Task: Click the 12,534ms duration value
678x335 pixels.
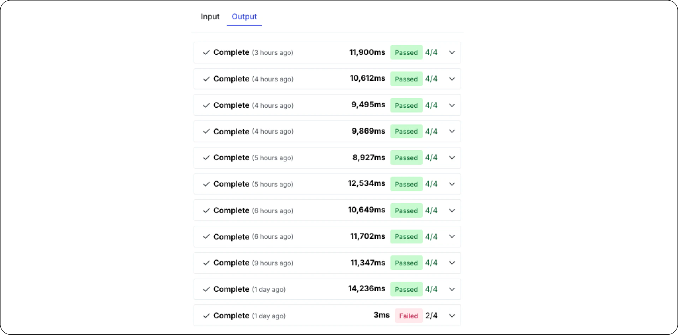Action: click(x=367, y=184)
